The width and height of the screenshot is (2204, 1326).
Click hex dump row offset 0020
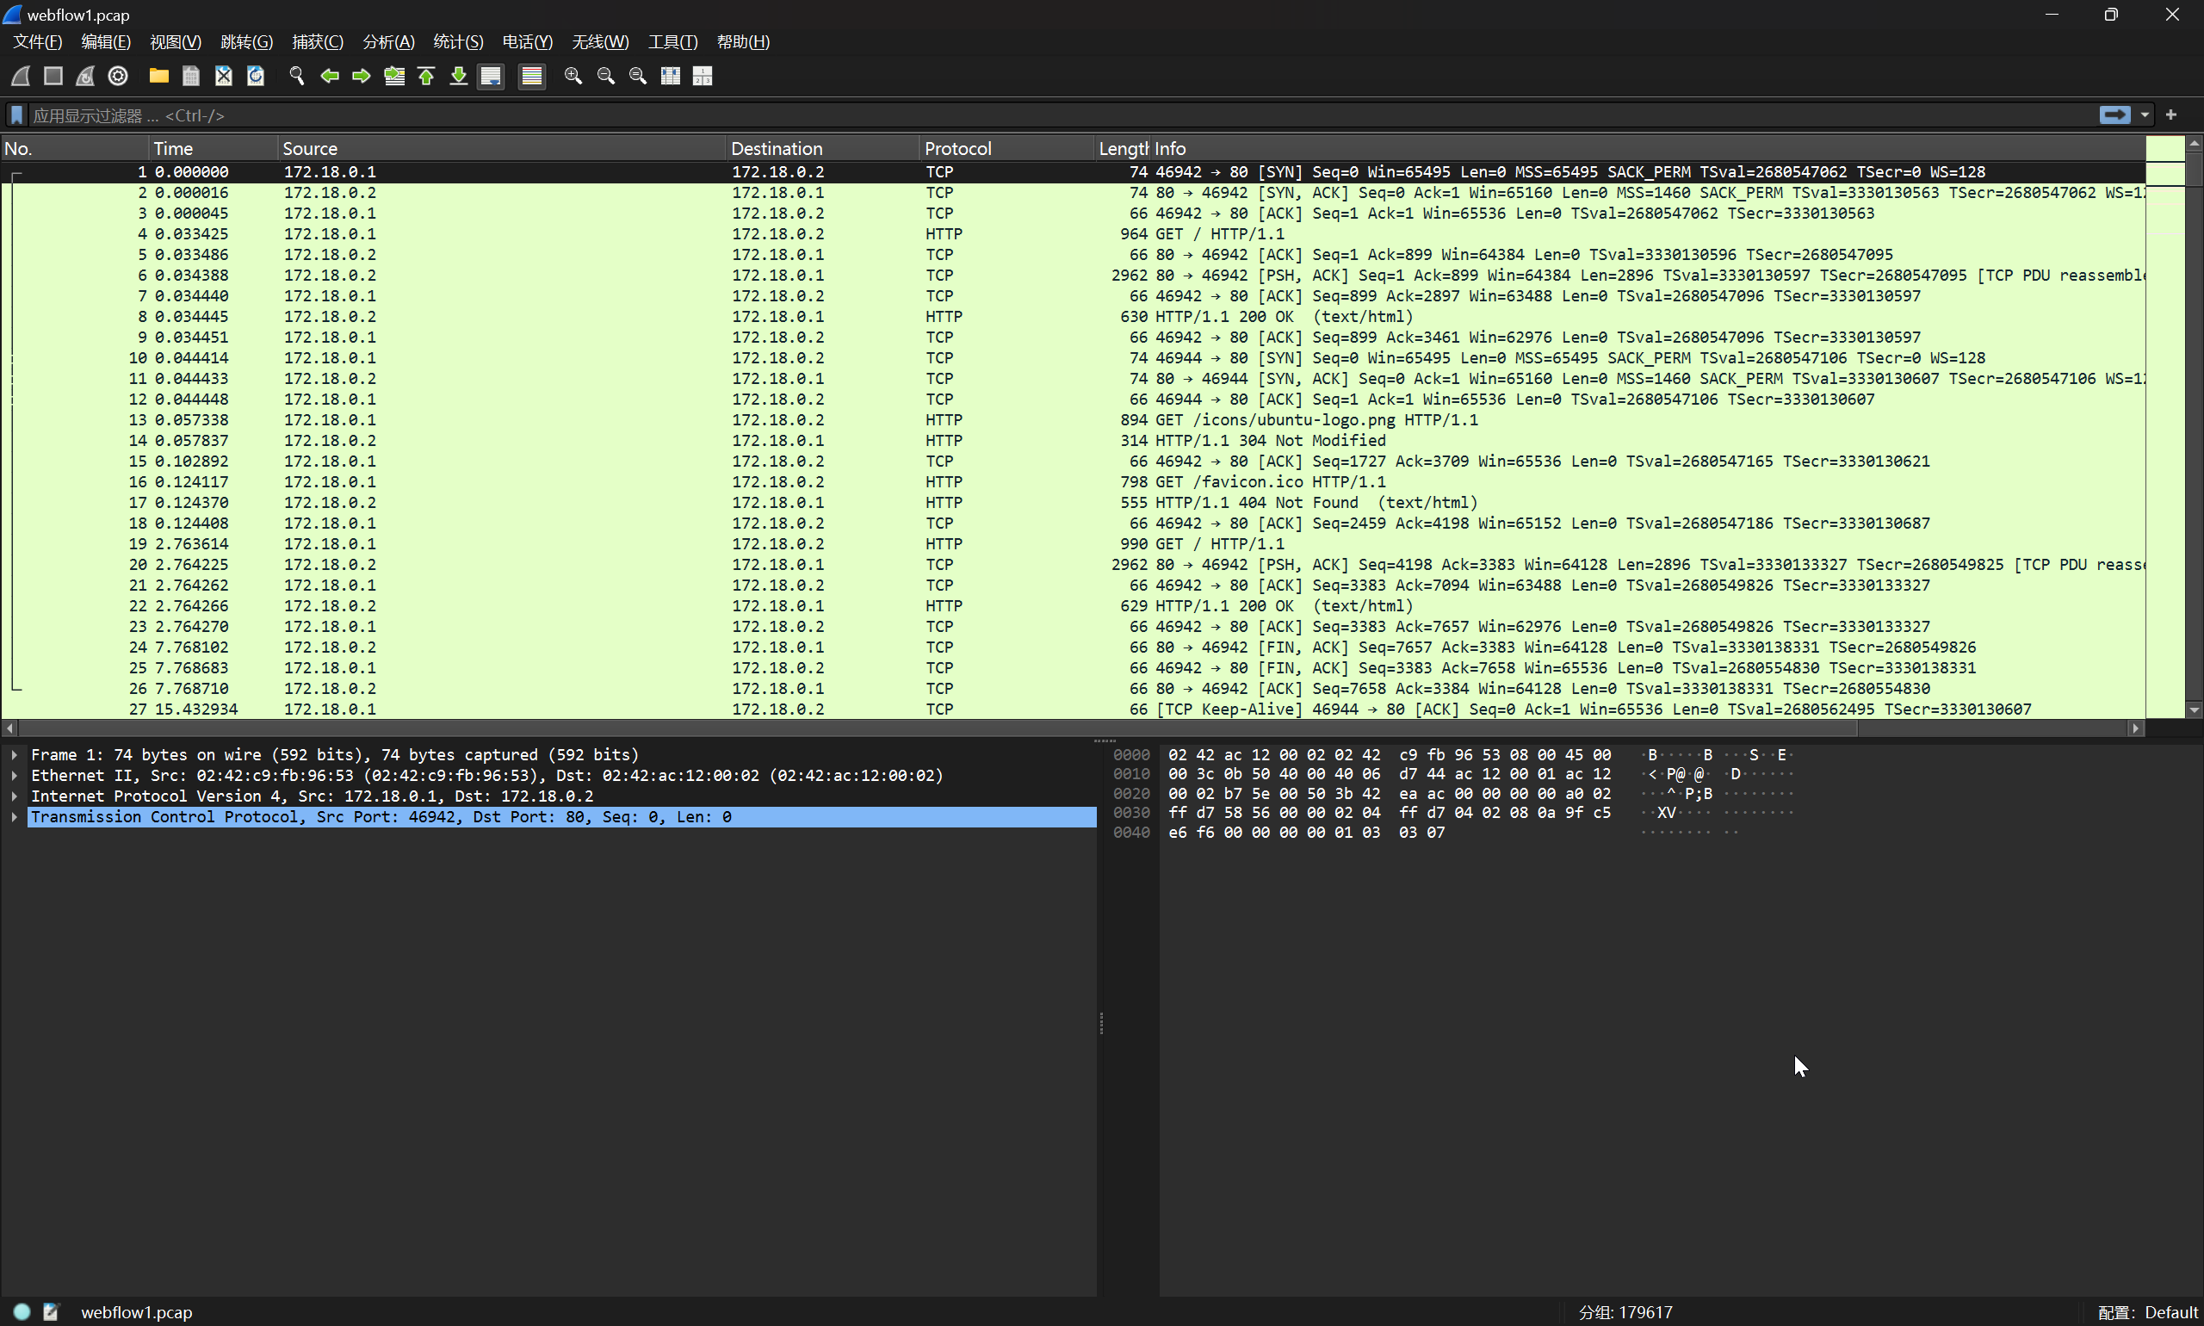coord(1131,794)
